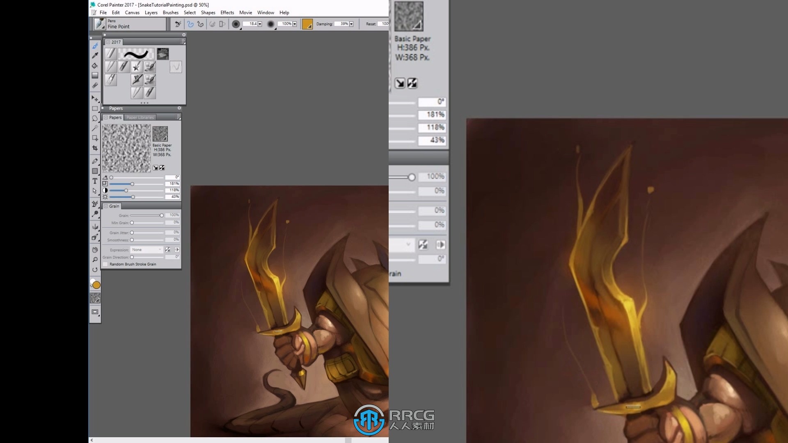788x443 pixels.
Task: Click the gear icon above 2017 panel
Action: (x=184, y=35)
